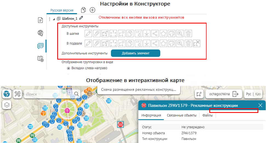
Task: Toggle the download tool in В шапке row
Action: 147,34
